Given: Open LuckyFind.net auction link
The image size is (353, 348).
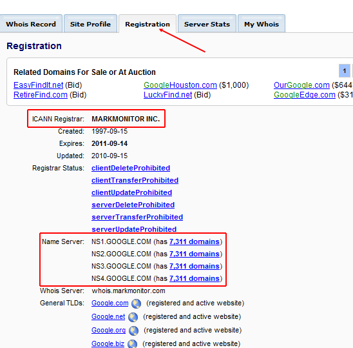Looking at the screenshot, I should 167,95.
